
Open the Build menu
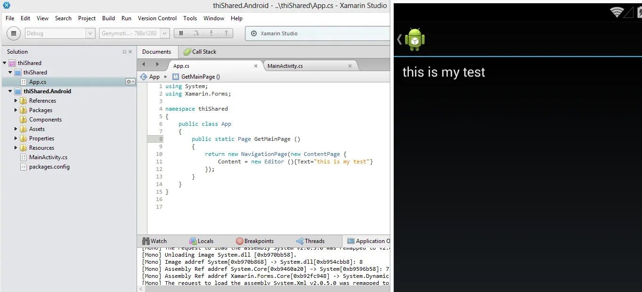click(x=108, y=18)
